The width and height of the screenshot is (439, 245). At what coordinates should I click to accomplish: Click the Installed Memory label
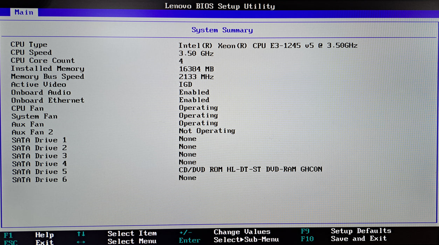click(48, 69)
